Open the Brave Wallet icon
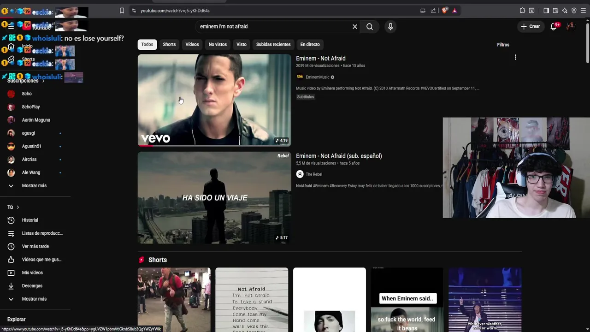 (555, 11)
